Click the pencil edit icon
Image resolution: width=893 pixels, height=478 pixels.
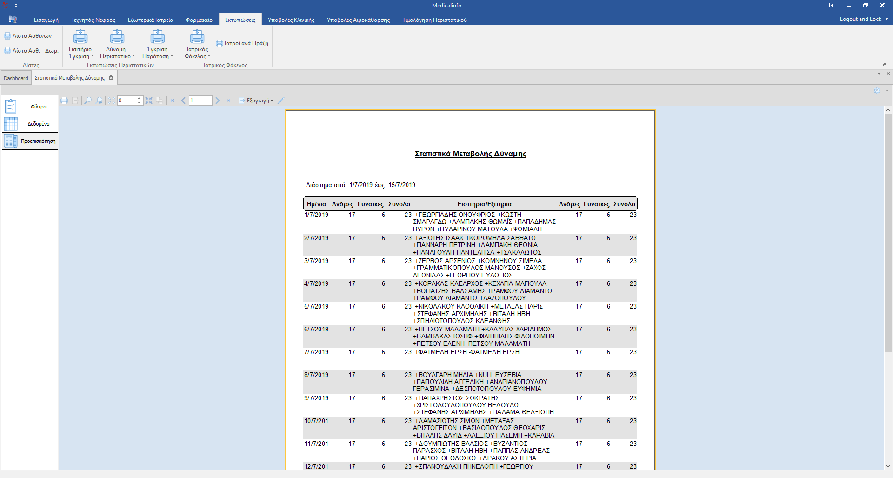pyautogui.click(x=281, y=101)
